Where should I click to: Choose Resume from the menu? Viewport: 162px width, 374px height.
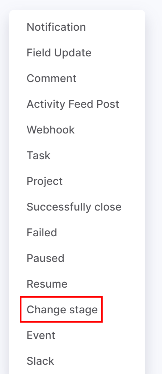(47, 284)
